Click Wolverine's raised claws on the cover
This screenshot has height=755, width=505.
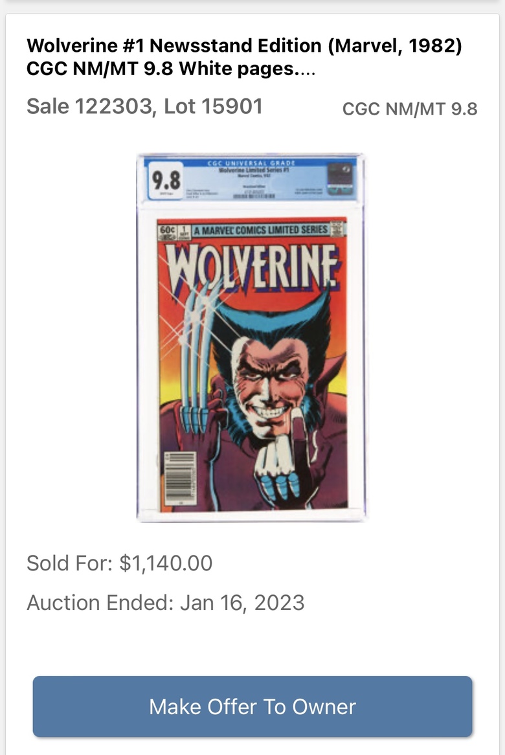pyautogui.click(x=196, y=355)
